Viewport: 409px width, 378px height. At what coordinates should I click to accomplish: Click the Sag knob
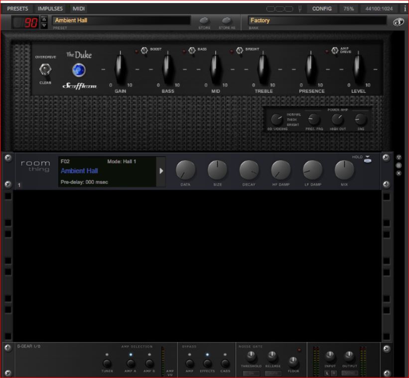click(x=361, y=120)
